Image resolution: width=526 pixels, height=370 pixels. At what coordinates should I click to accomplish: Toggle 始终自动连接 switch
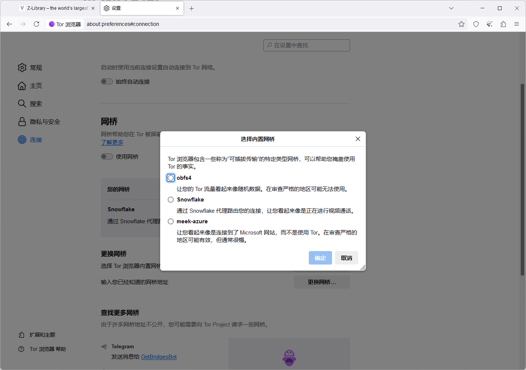(x=107, y=81)
